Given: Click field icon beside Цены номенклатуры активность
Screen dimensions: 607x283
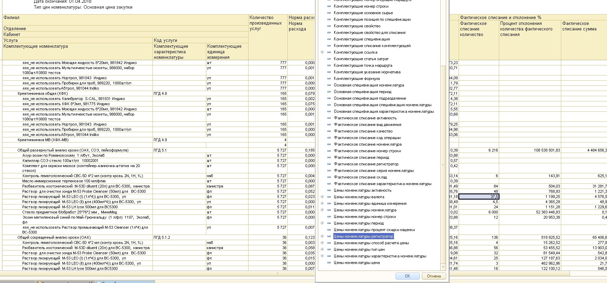Looking at the screenshot, I should pos(329,190).
